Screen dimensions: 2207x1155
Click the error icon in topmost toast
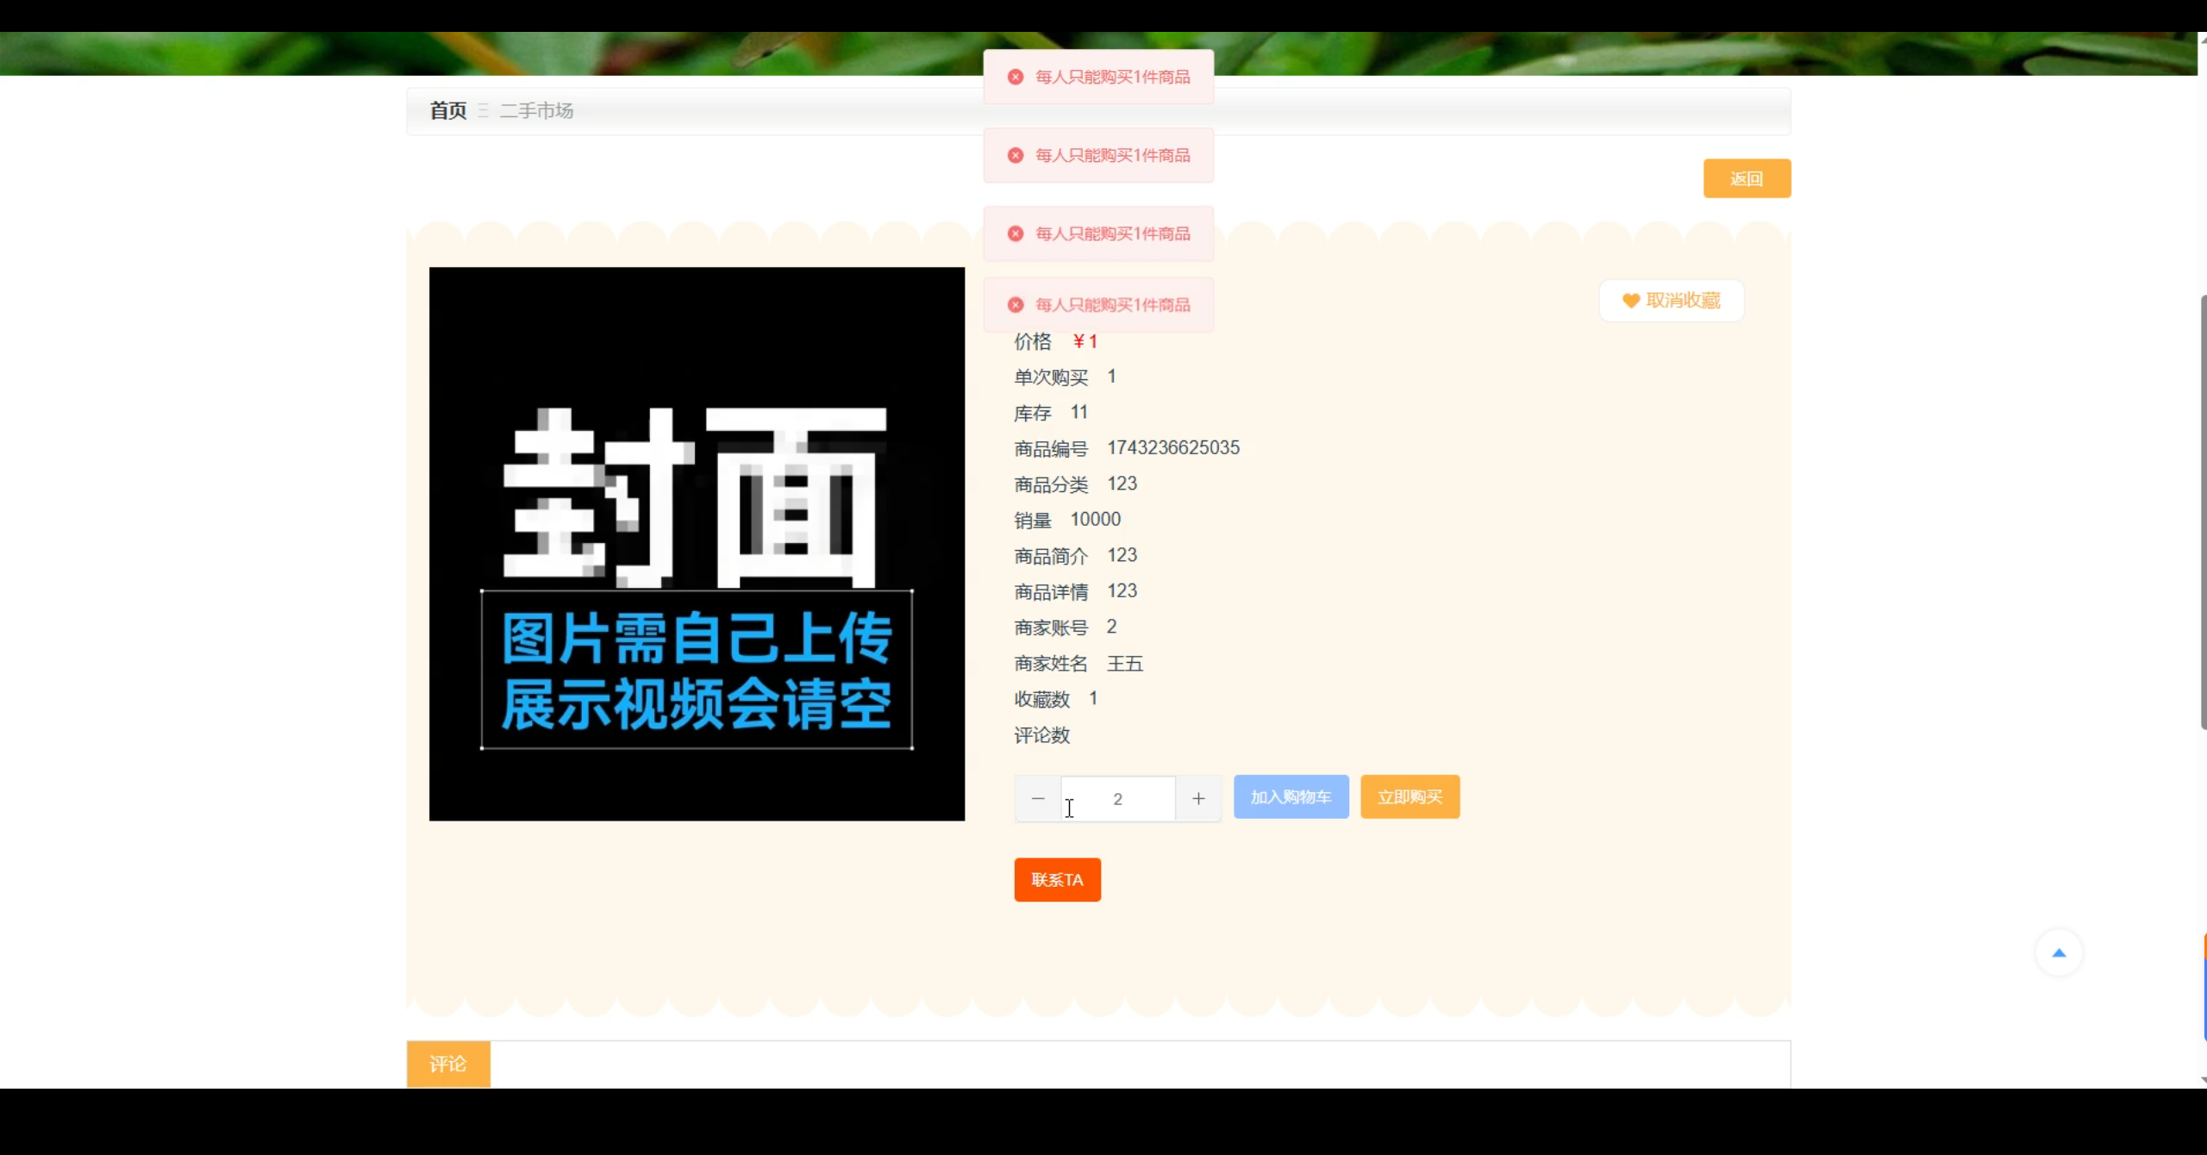click(1016, 78)
